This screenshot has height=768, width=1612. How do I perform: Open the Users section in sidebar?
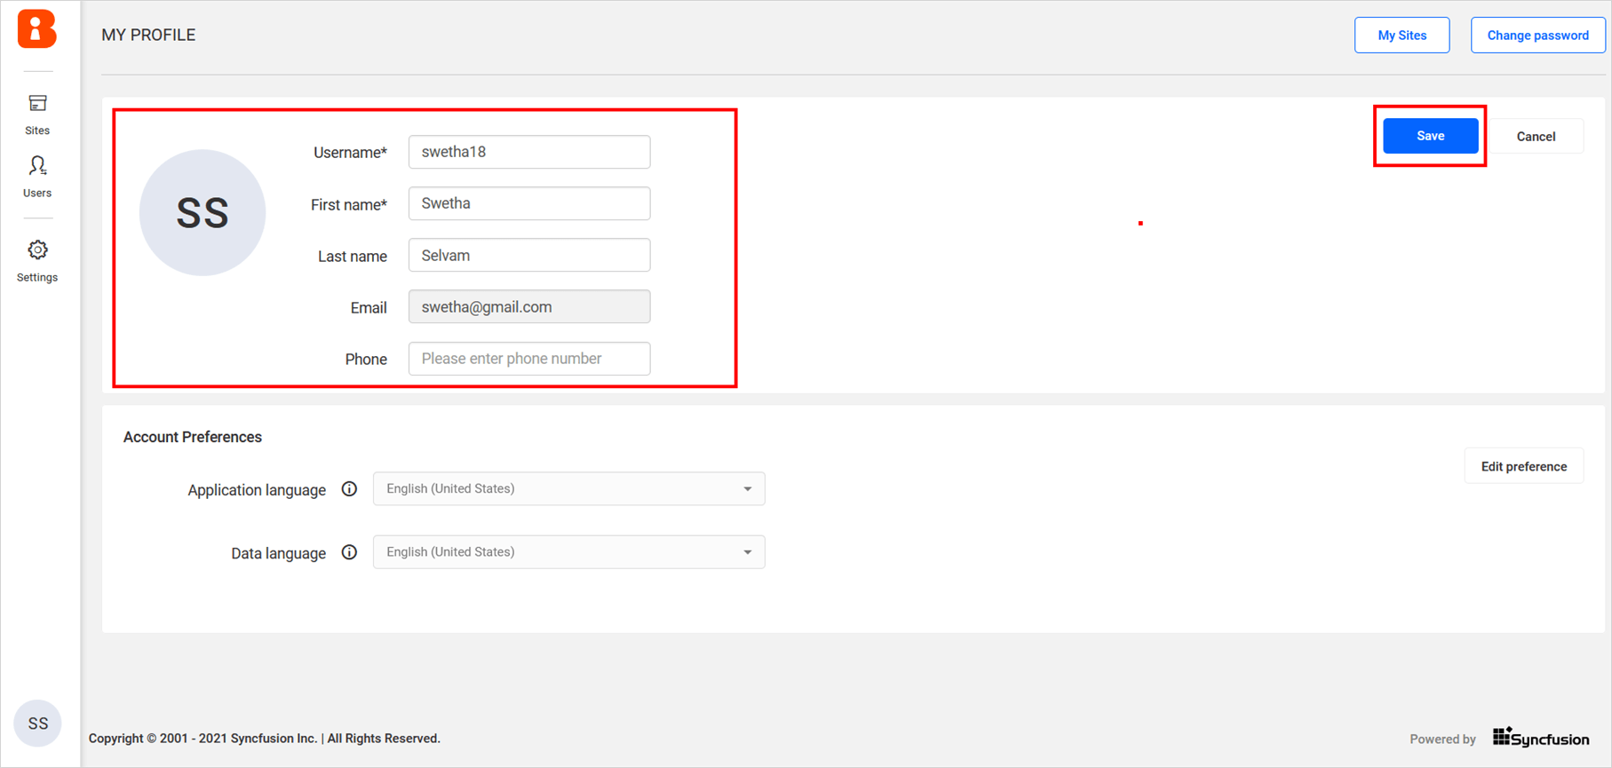pos(37,177)
